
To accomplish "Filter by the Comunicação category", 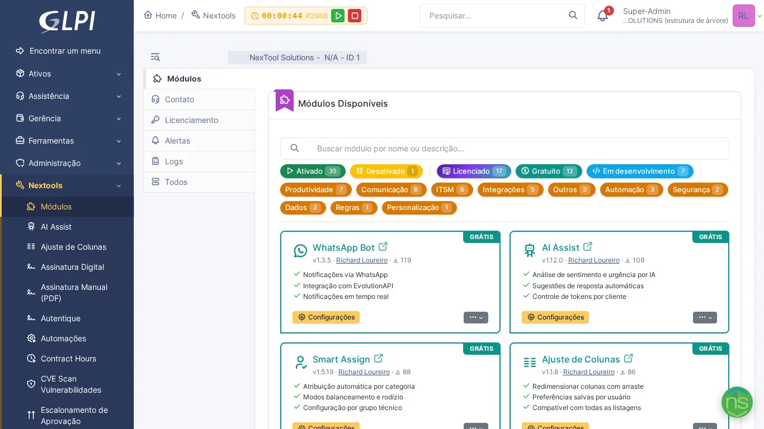I will [x=392, y=190].
